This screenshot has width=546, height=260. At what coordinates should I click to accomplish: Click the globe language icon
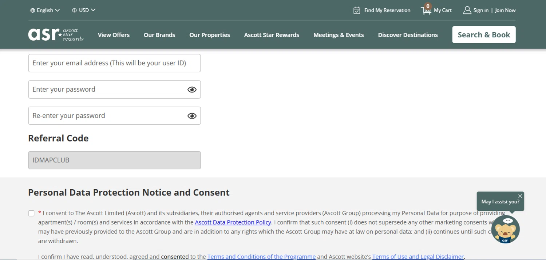click(32, 10)
